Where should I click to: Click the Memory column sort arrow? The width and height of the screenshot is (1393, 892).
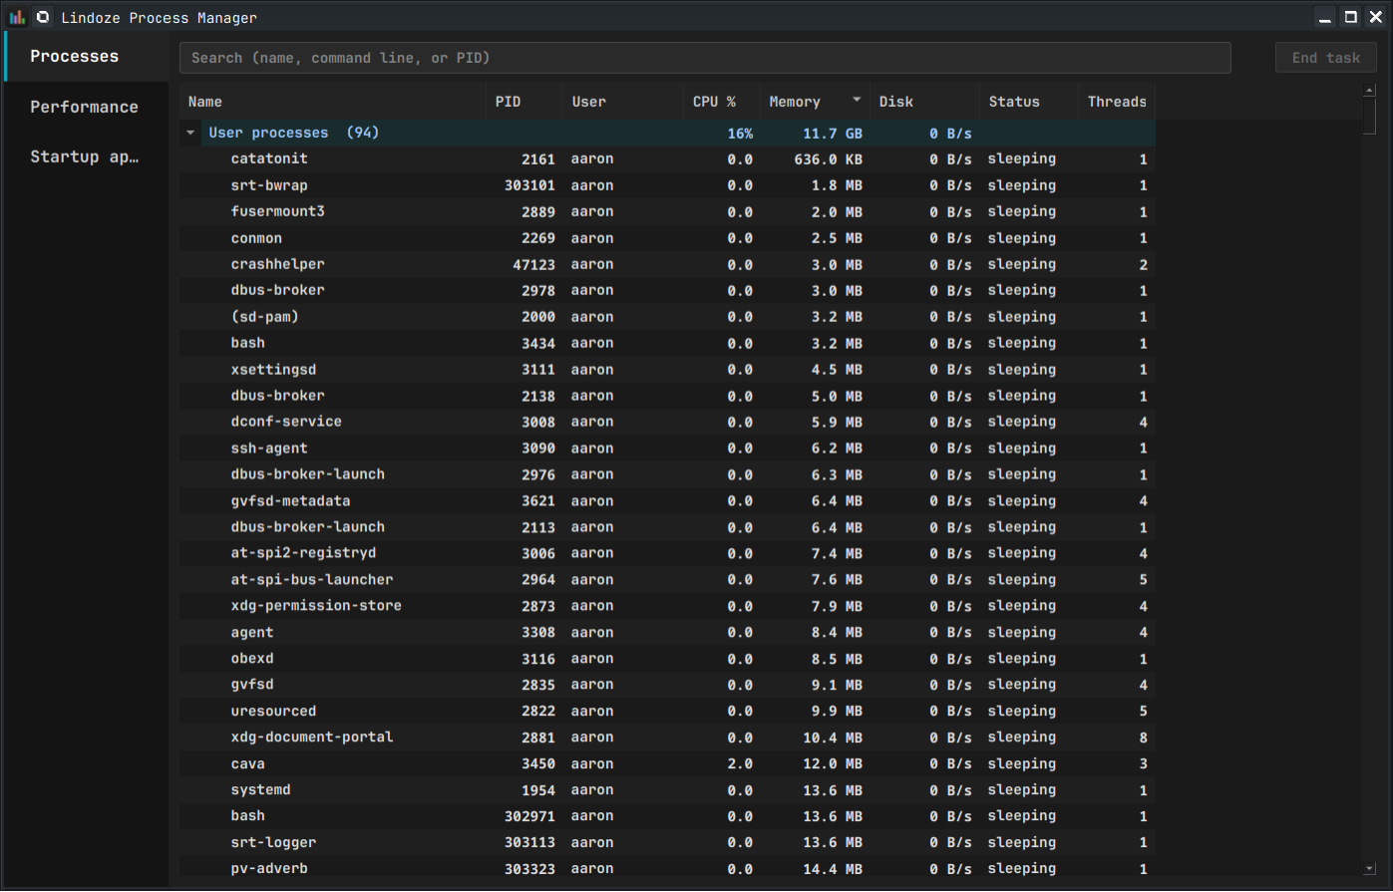(x=857, y=101)
